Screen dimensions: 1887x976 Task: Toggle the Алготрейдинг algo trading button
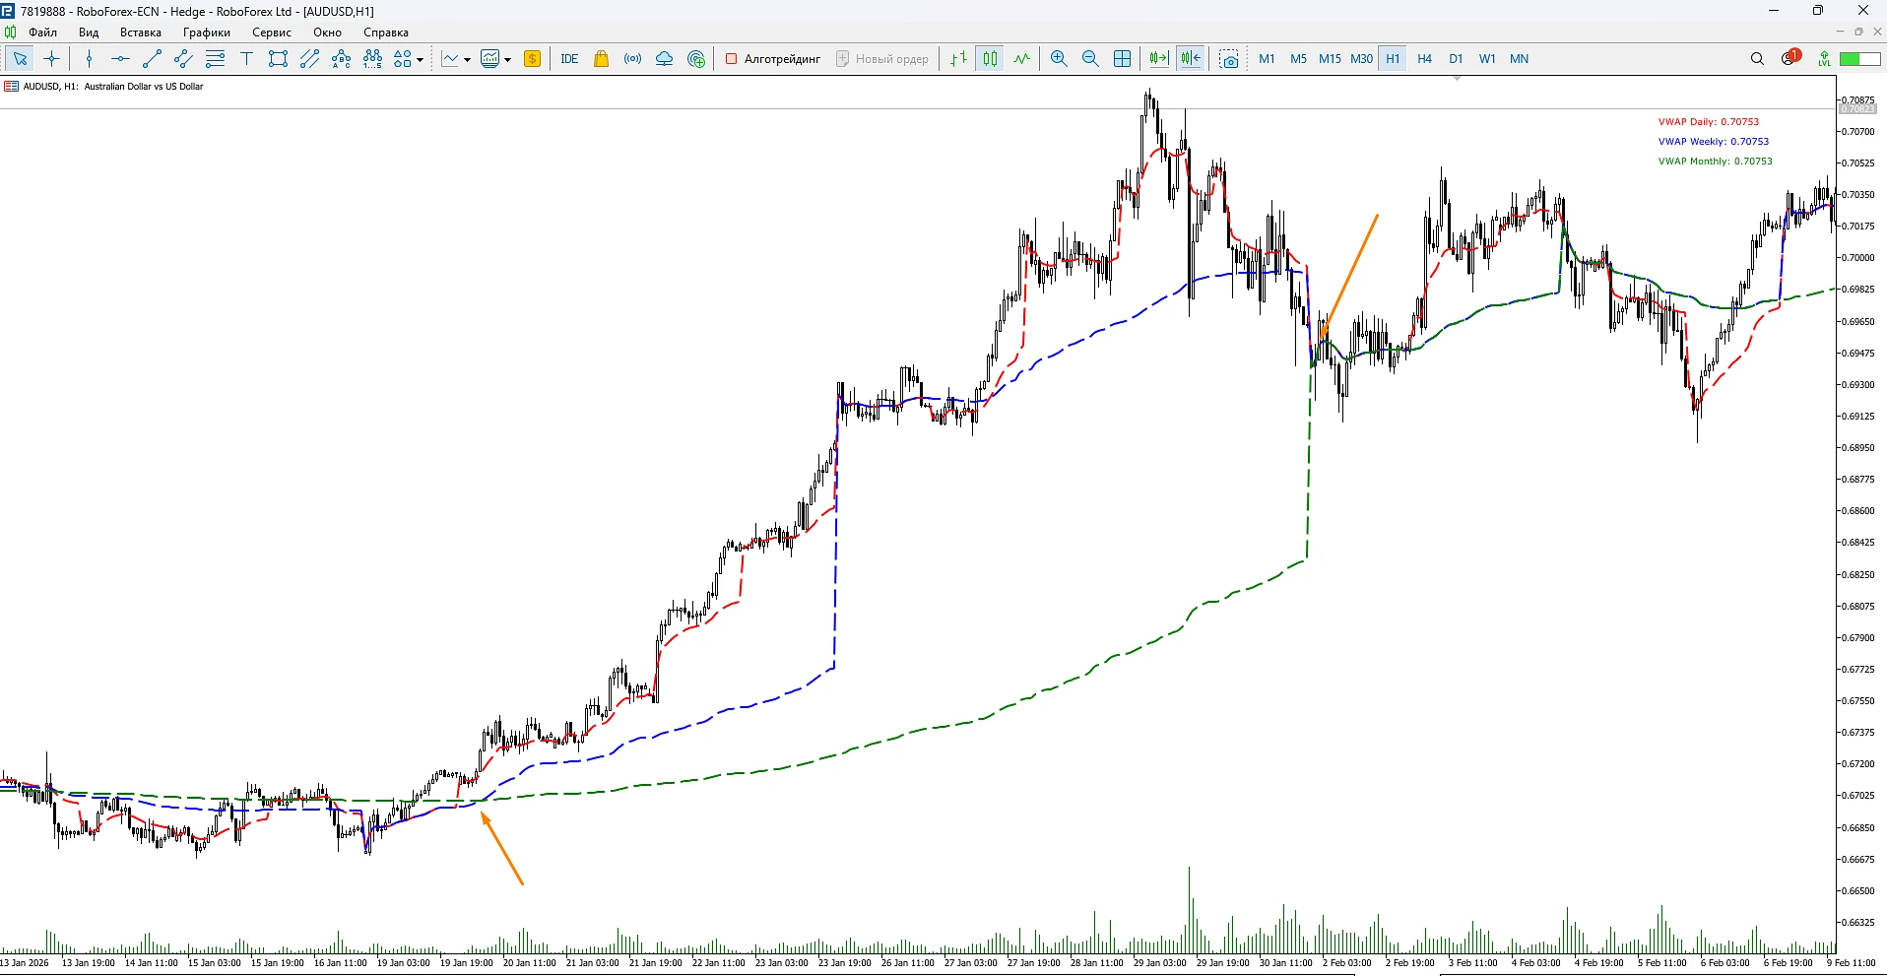[773, 59]
